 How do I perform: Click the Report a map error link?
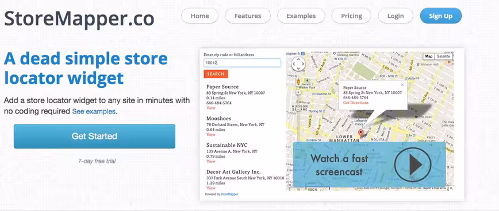tap(434, 189)
